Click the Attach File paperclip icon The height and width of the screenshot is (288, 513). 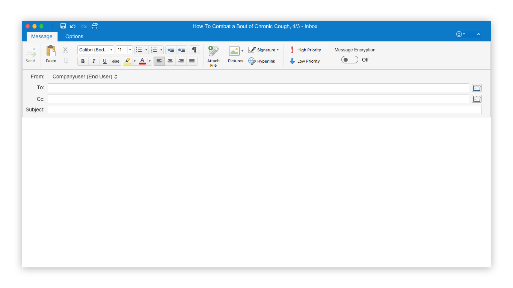click(213, 51)
